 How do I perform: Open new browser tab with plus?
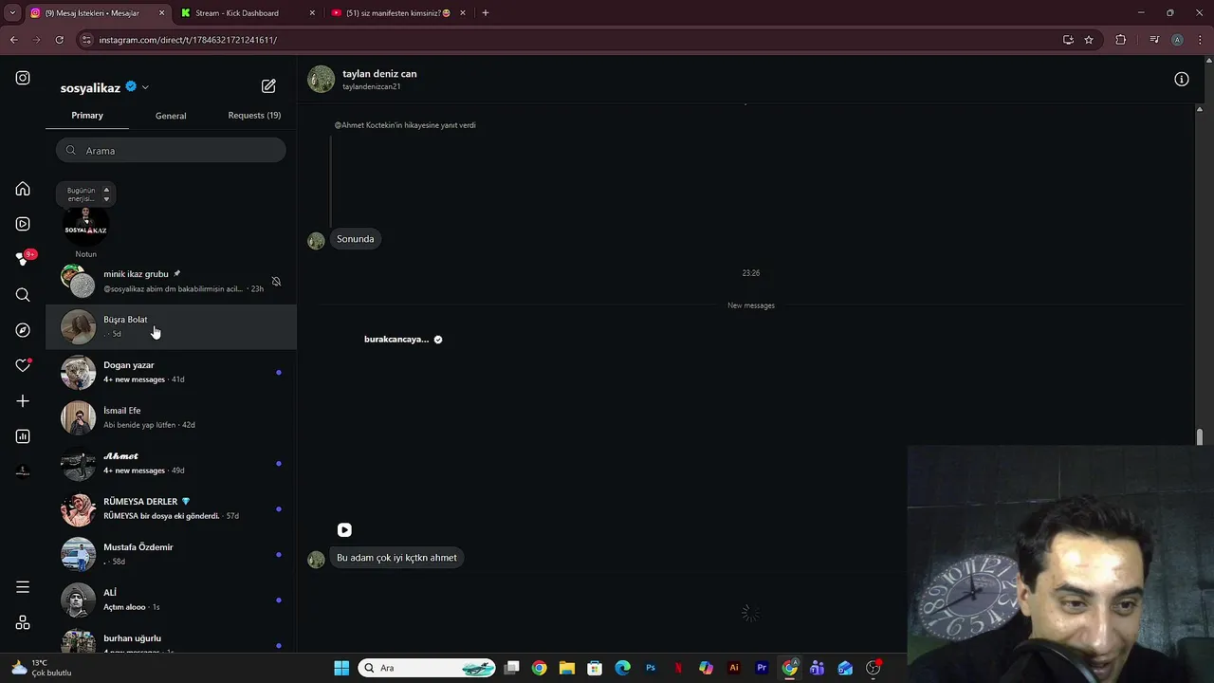[485, 13]
